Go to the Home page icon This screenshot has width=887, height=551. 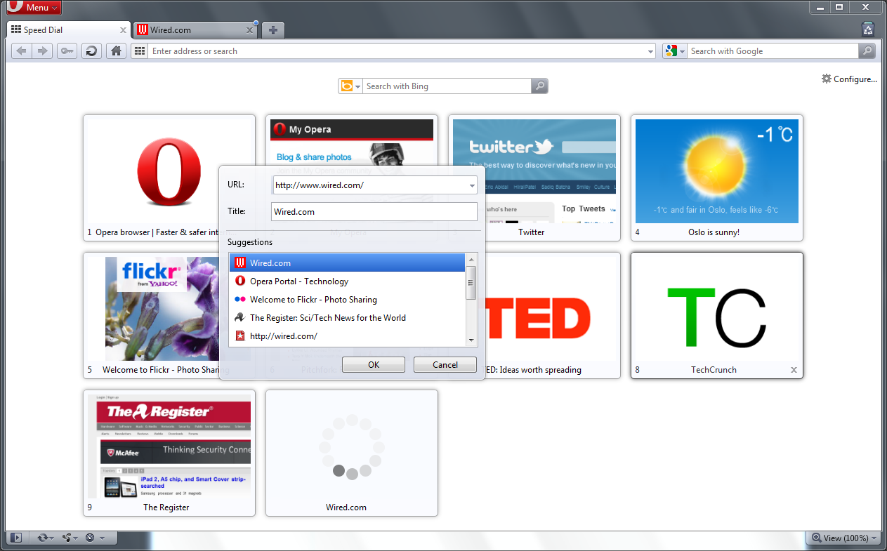[x=116, y=51]
